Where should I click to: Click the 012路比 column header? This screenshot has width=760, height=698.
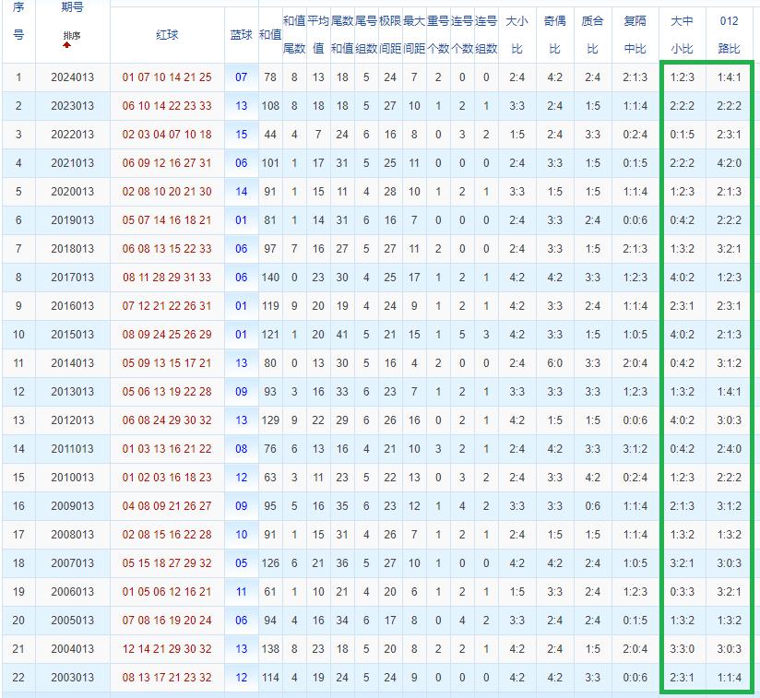click(729, 34)
